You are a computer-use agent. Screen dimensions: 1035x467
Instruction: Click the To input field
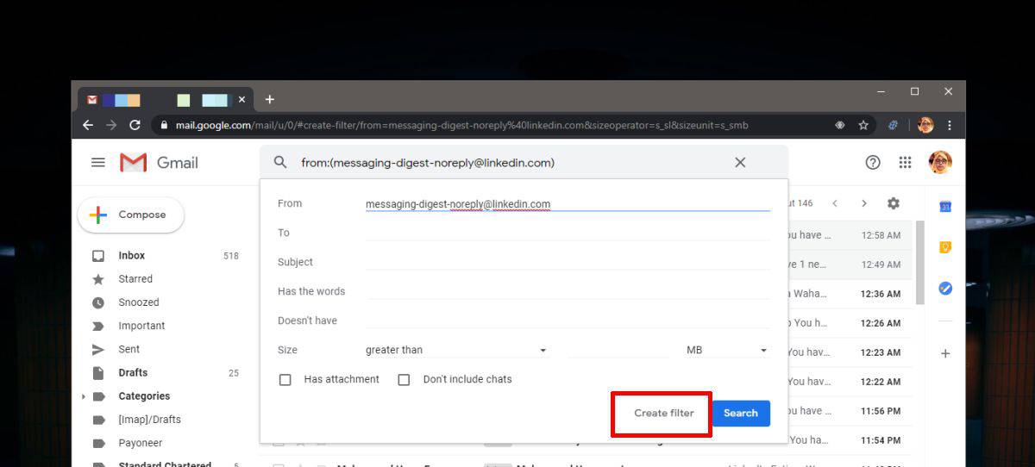[x=568, y=233]
